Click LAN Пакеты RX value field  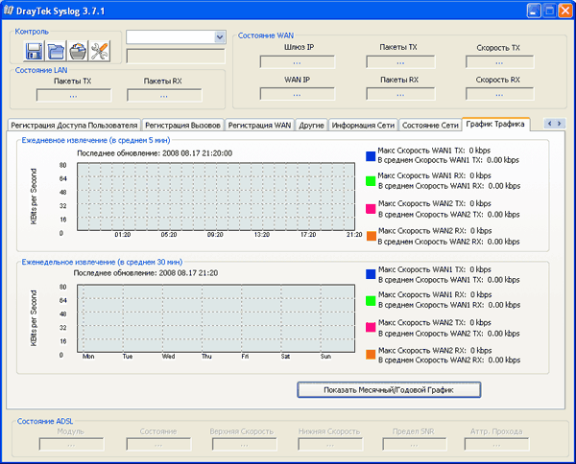[164, 95]
